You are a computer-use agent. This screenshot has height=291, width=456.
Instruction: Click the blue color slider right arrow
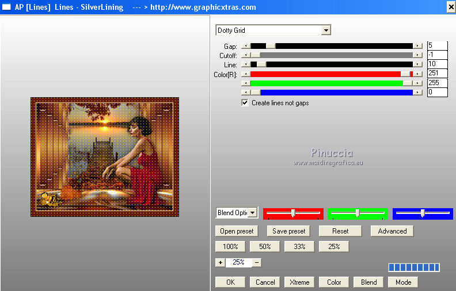pyautogui.click(x=417, y=93)
